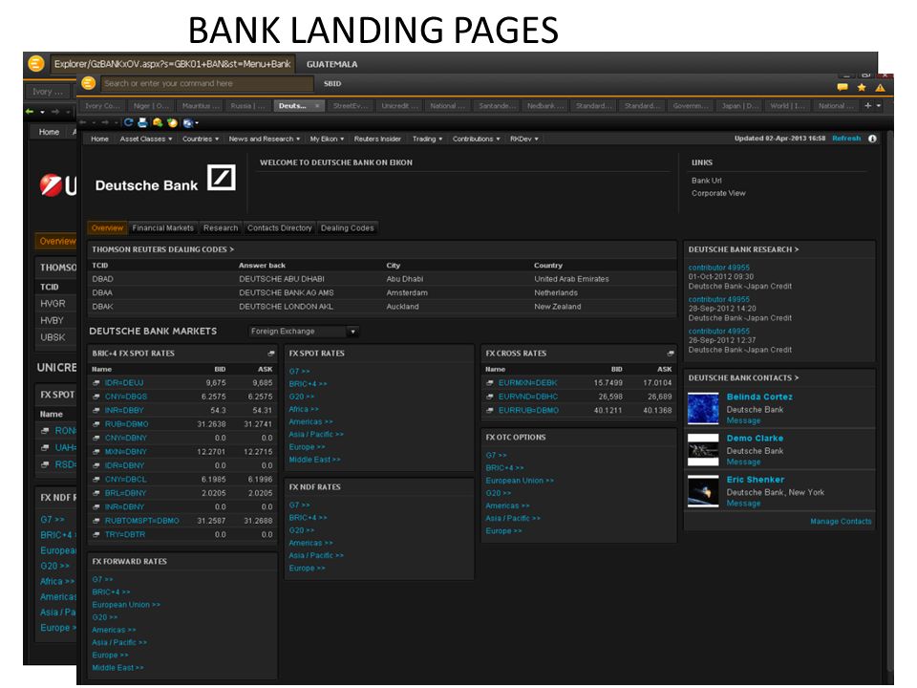Print the page using the printer icon
Screen dimensions: 917x688
click(142, 122)
